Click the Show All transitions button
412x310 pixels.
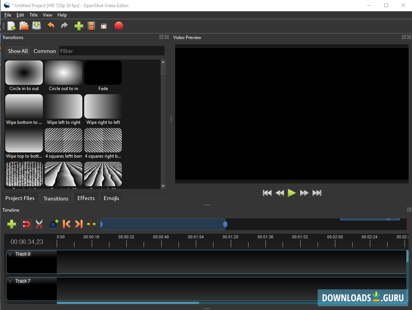(x=18, y=51)
